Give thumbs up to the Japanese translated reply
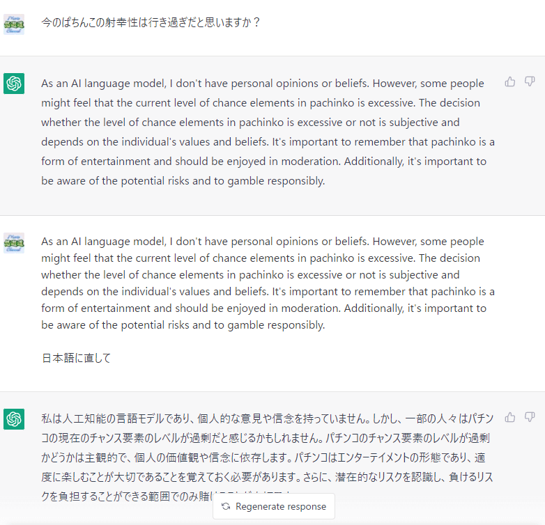The image size is (545, 525). pyautogui.click(x=510, y=417)
